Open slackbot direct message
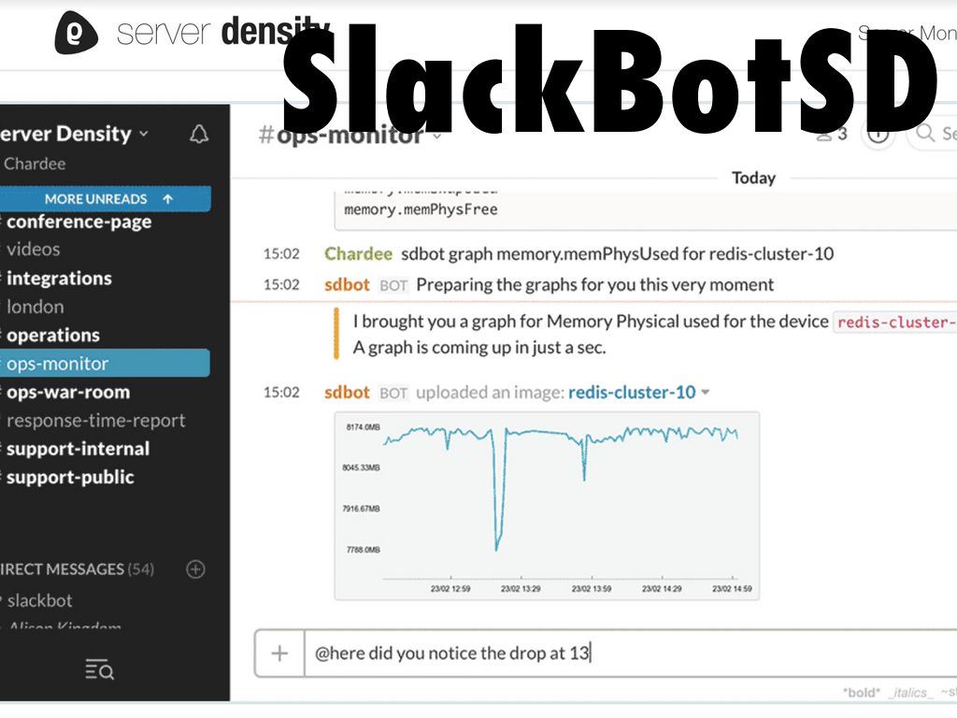This screenshot has height=718, width=957. pos(39,600)
